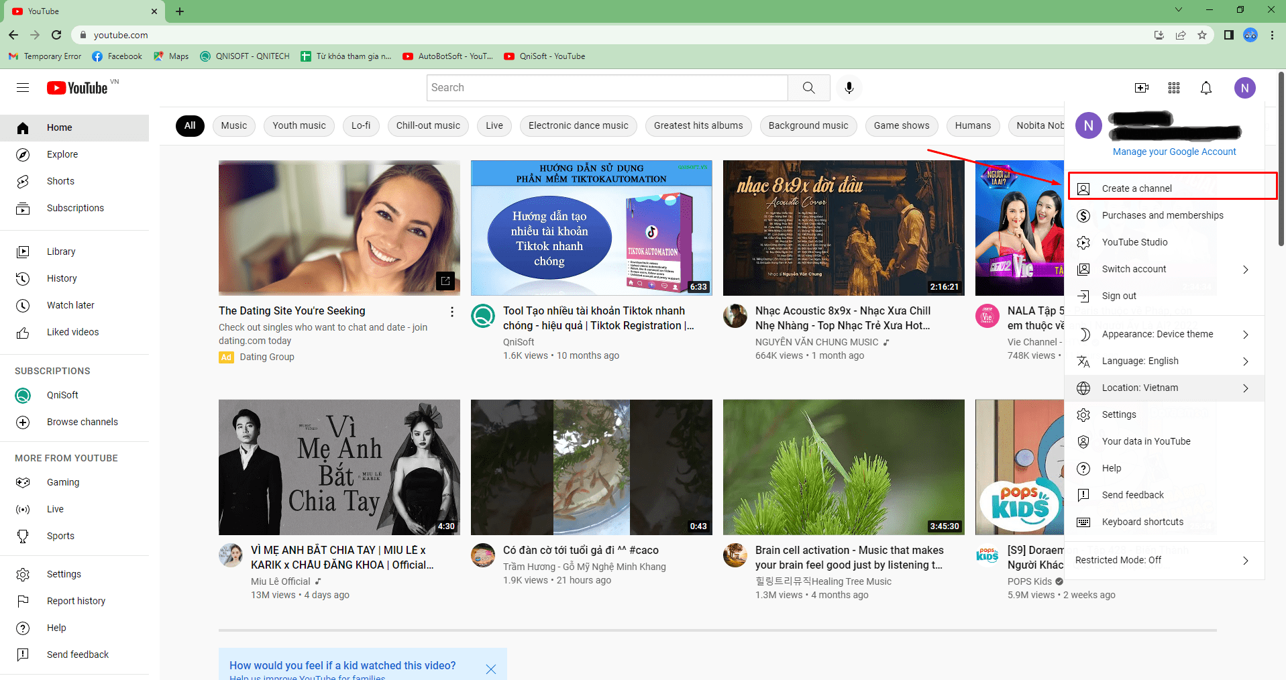
Task: Open the Tiktok tutorial video thumbnail
Action: click(x=592, y=228)
